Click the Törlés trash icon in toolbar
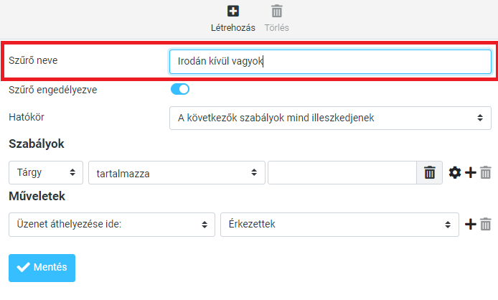 277,11
